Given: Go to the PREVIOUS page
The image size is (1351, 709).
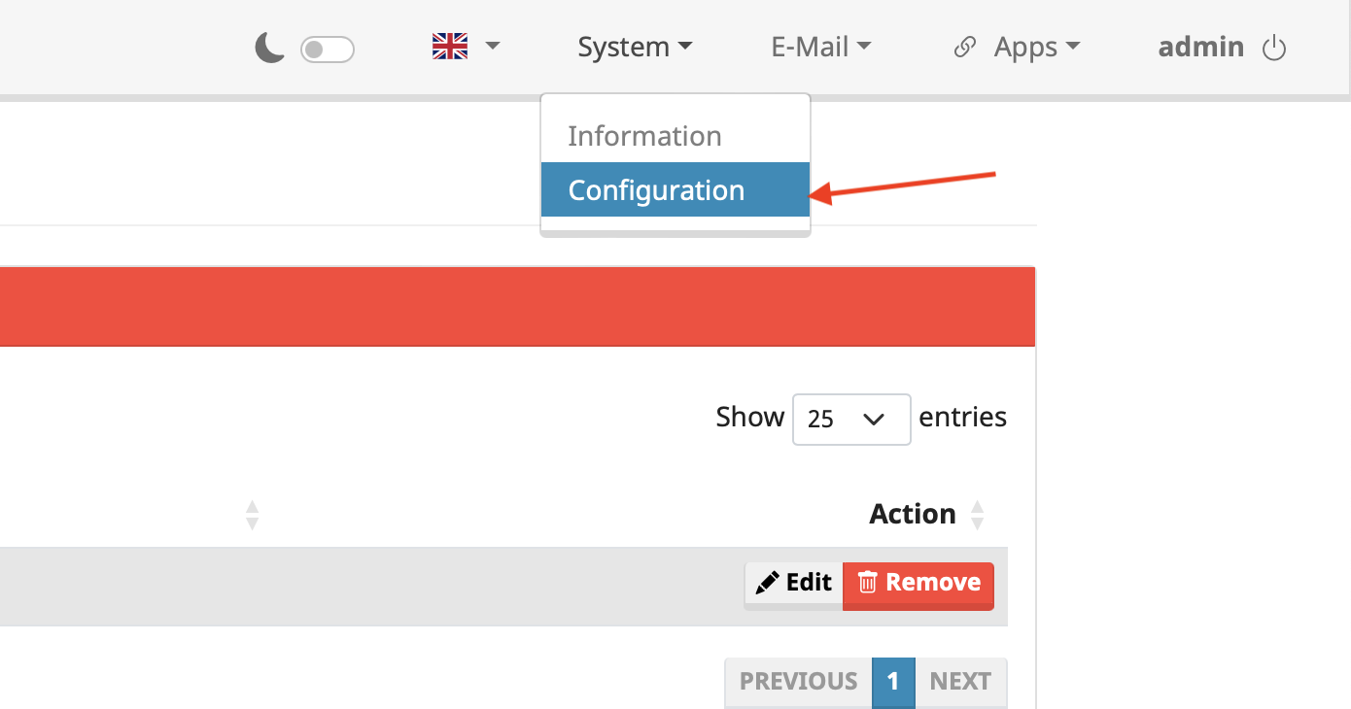Looking at the screenshot, I should click(x=799, y=682).
